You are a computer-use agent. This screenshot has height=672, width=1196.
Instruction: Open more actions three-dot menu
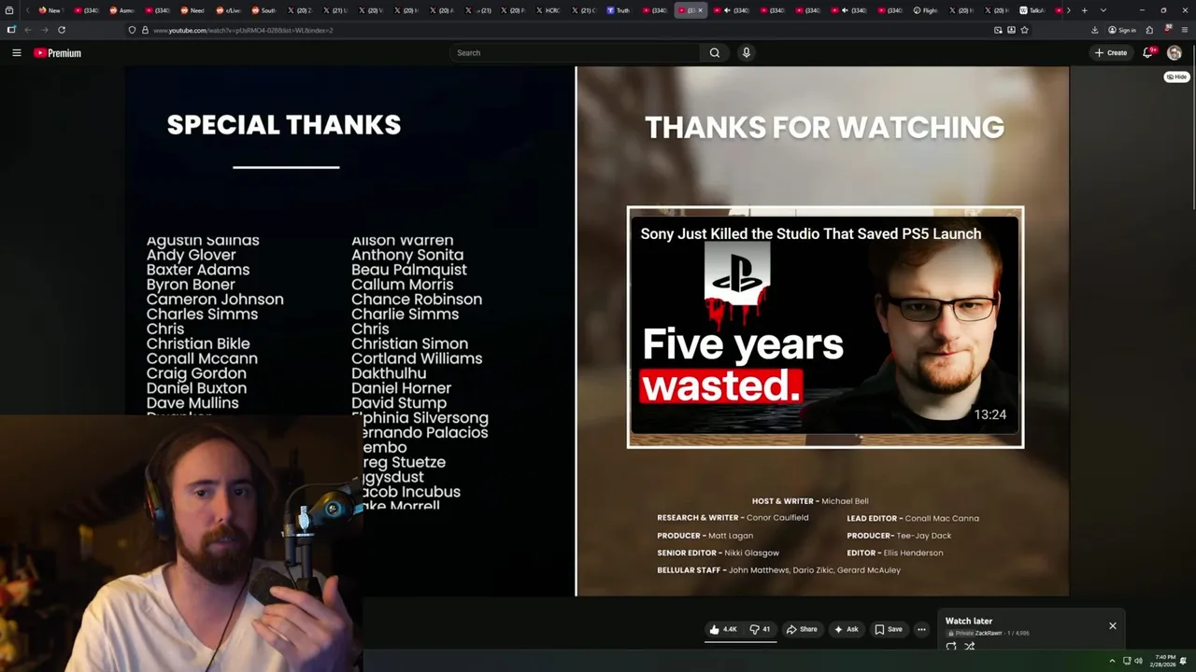(921, 629)
